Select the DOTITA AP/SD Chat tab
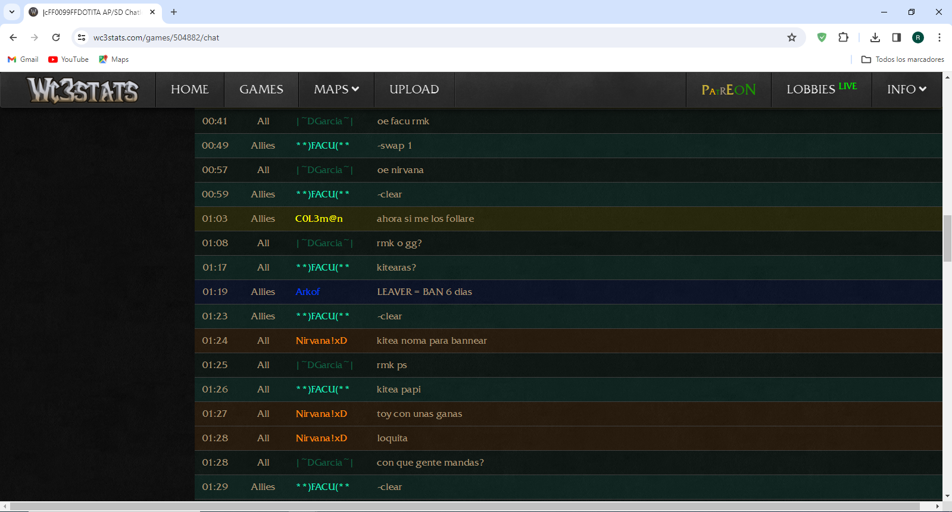This screenshot has height=512, width=952. tap(92, 12)
